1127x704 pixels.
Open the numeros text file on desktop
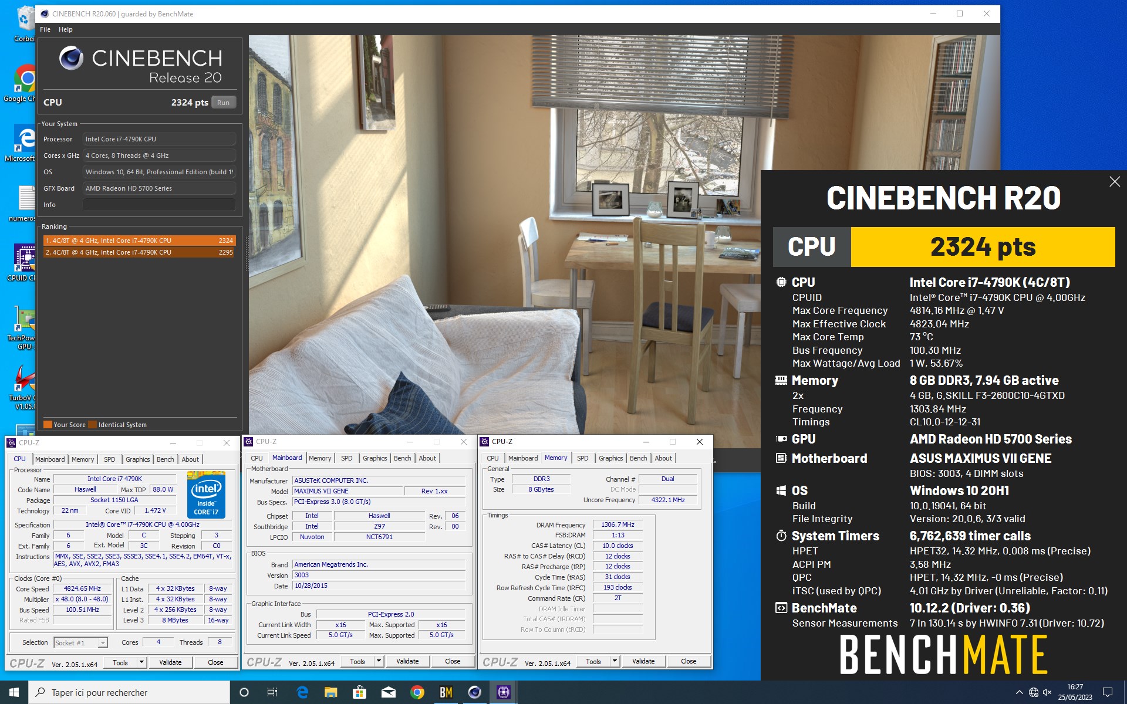(25, 203)
